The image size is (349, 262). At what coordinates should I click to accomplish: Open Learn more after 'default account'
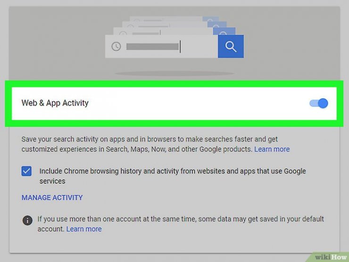coord(83,229)
